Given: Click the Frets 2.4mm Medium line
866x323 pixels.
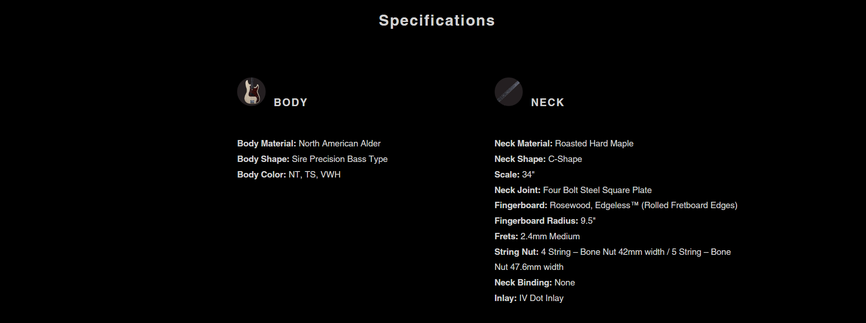Looking at the screenshot, I should [537, 237].
